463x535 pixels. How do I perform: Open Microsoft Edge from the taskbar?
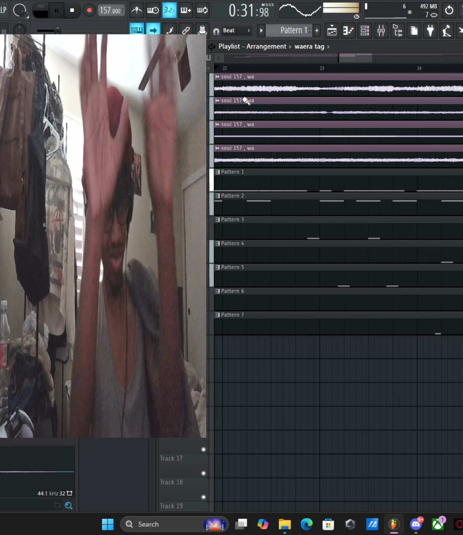coord(306,524)
